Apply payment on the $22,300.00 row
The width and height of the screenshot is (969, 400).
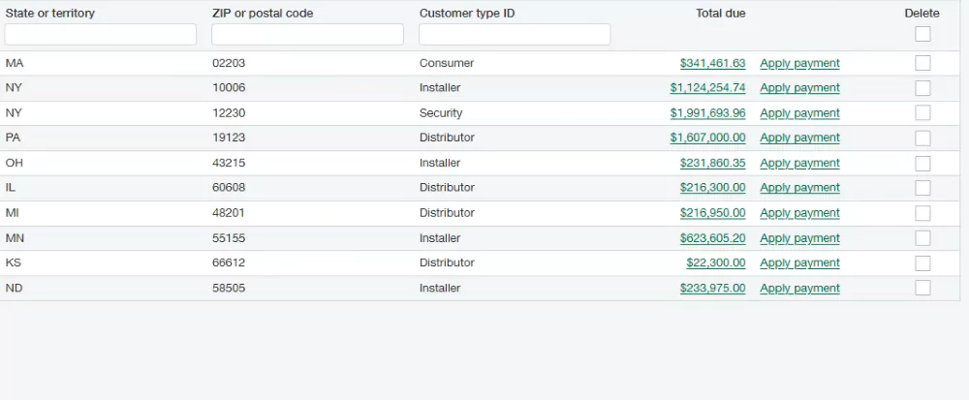799,262
